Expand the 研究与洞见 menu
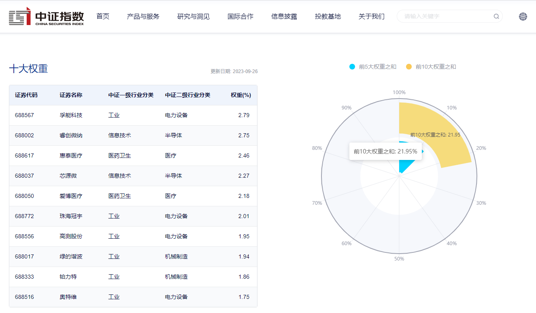 tap(194, 17)
